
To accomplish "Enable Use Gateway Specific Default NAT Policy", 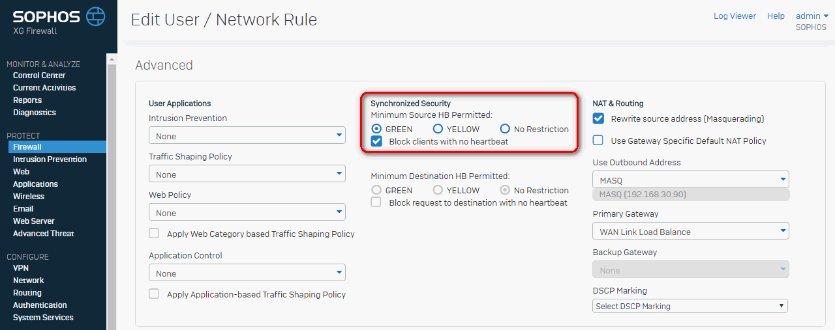I will point(598,141).
